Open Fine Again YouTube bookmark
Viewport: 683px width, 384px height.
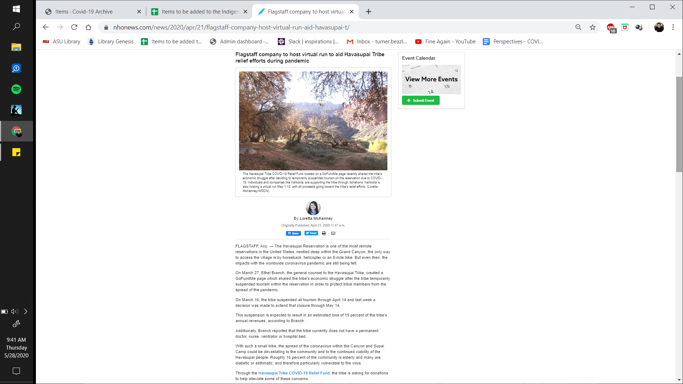[x=445, y=42]
